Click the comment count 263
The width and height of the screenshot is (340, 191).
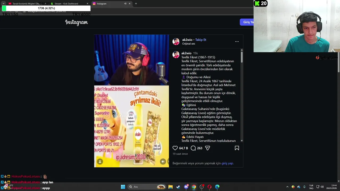click(200, 148)
